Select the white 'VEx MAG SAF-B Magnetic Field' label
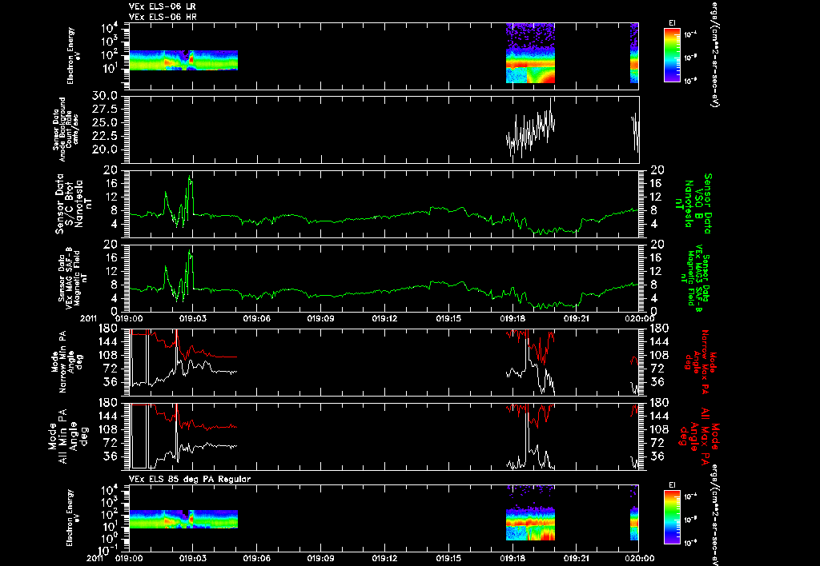 click(x=73, y=277)
